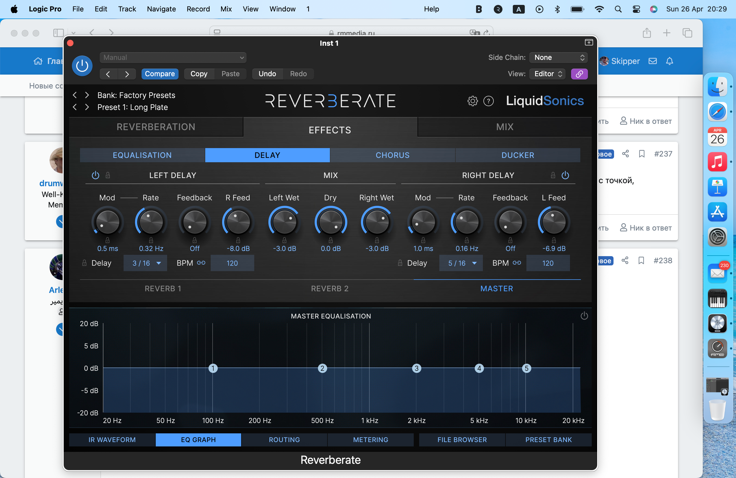Switch to the CHORUS tab
Viewport: 736px width, 478px height.
pos(392,155)
